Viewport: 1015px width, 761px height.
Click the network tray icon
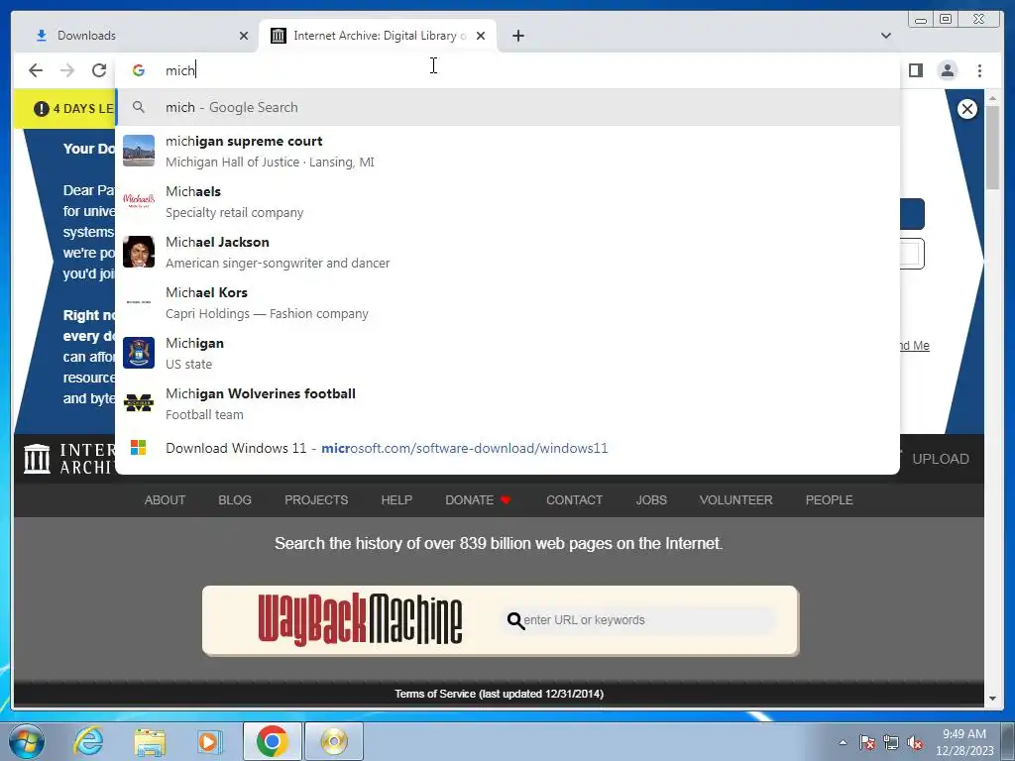891,742
